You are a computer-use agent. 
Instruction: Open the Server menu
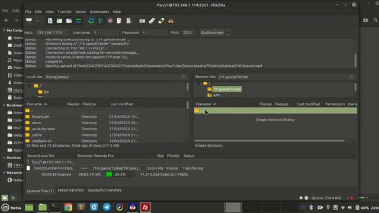pyautogui.click(x=81, y=12)
